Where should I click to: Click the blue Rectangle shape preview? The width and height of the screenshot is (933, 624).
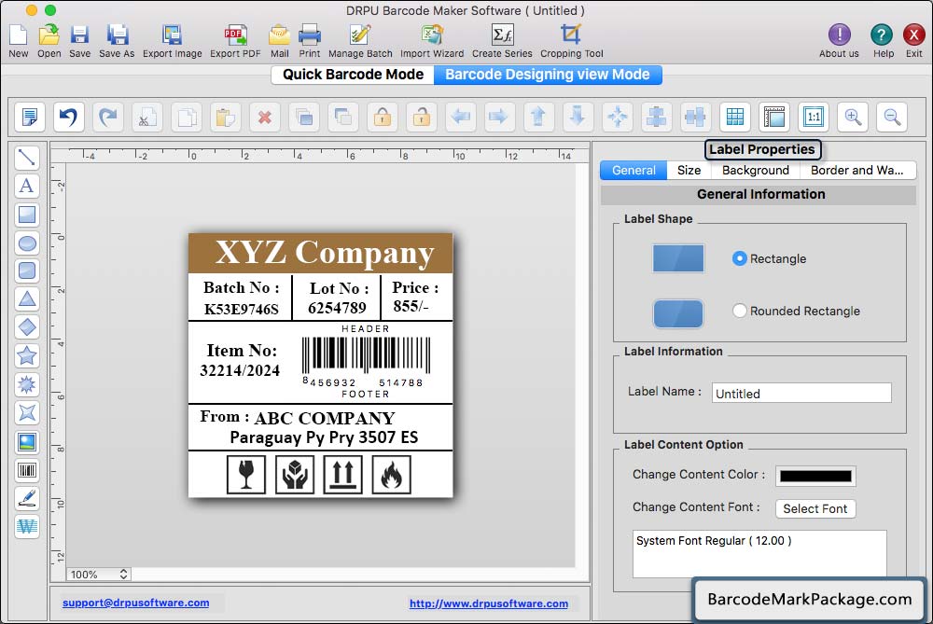click(x=678, y=258)
